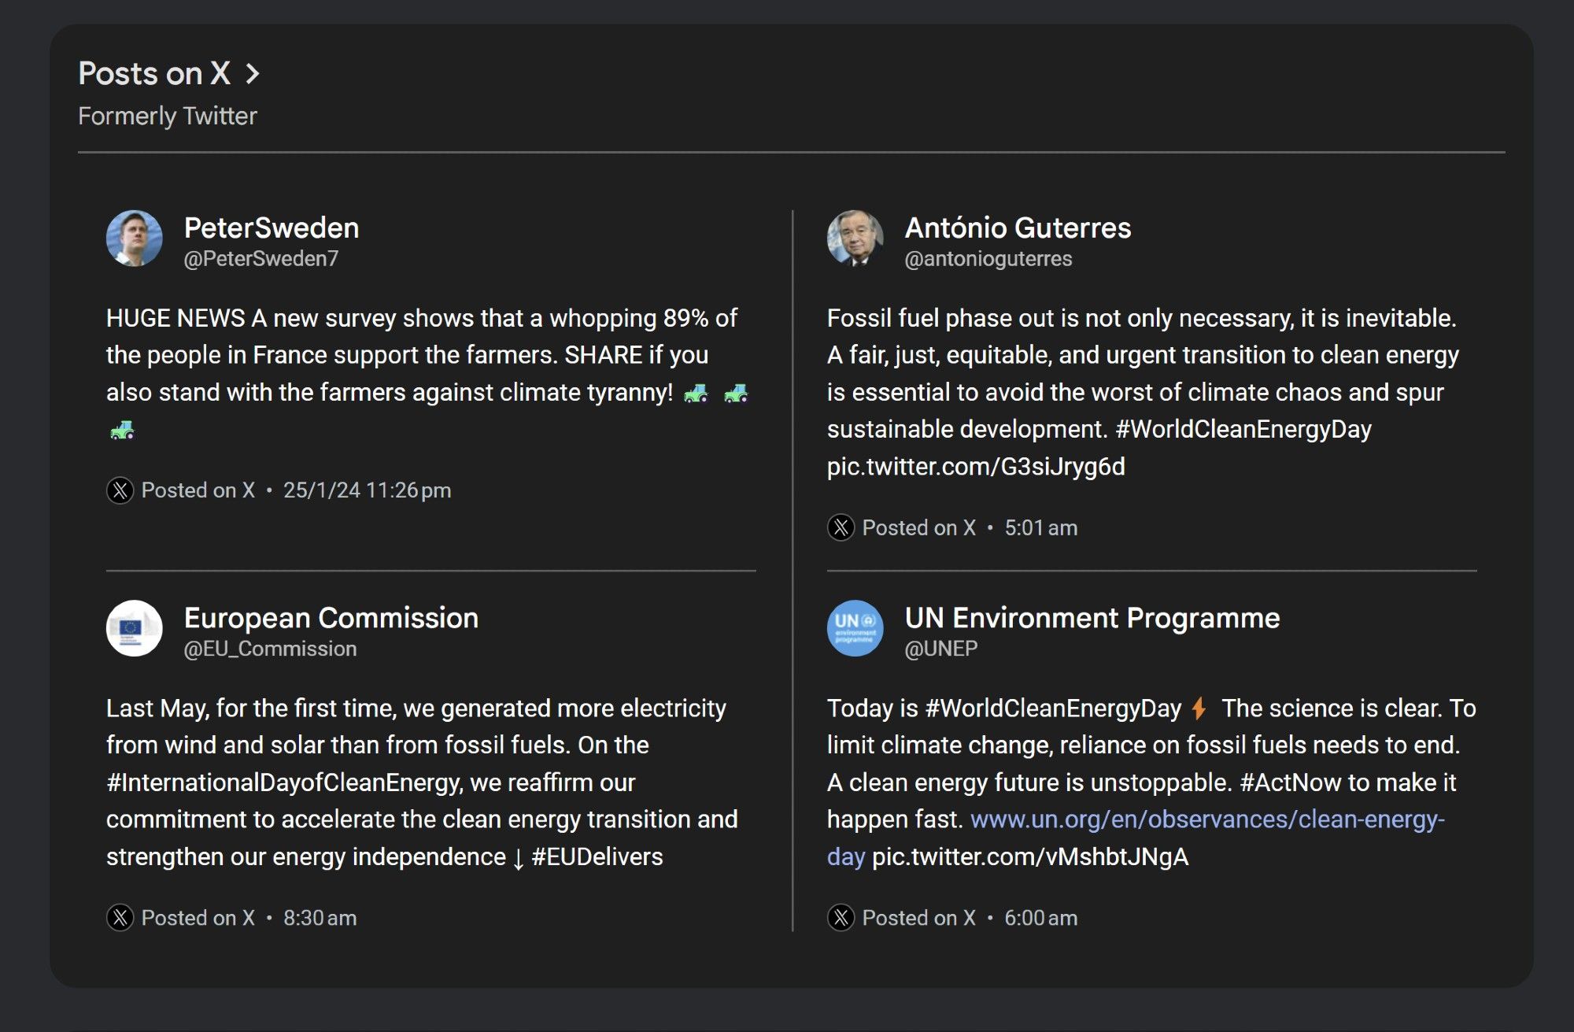This screenshot has width=1574, height=1032.
Task: Click the X logo icon on Guterres post
Action: pos(841,527)
